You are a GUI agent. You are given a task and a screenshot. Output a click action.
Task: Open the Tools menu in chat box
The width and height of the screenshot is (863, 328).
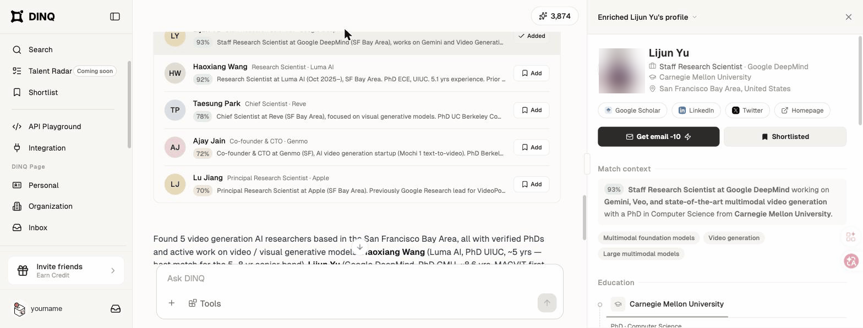205,303
